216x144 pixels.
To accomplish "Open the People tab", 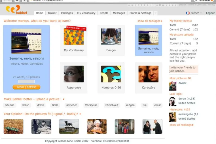I will tap(104, 13).
